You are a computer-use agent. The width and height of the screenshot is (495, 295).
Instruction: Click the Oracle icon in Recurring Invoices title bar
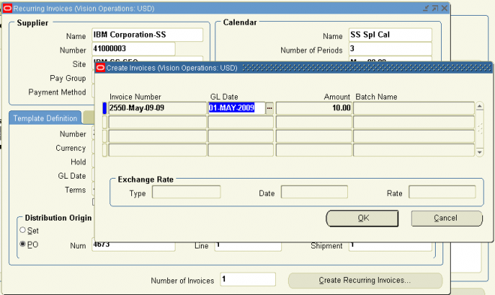pyautogui.click(x=7, y=8)
